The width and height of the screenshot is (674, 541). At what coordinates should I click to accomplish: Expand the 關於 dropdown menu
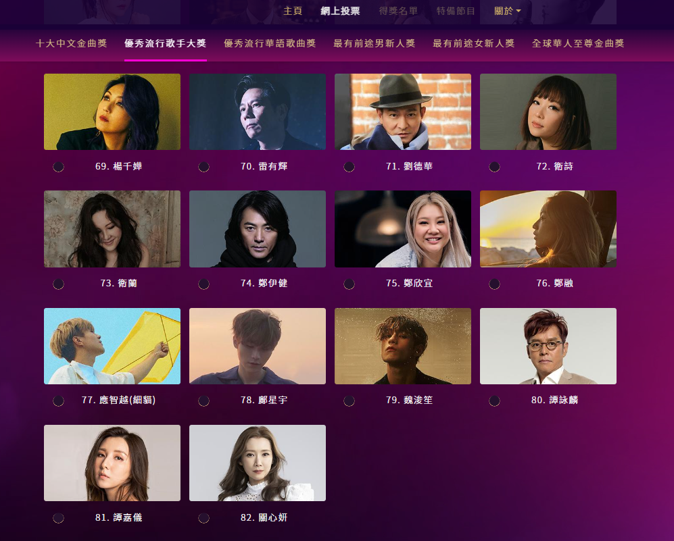coord(507,11)
